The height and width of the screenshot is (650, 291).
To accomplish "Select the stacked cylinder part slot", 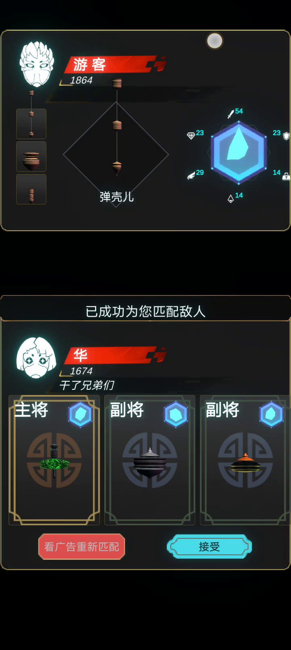I will 31,189.
